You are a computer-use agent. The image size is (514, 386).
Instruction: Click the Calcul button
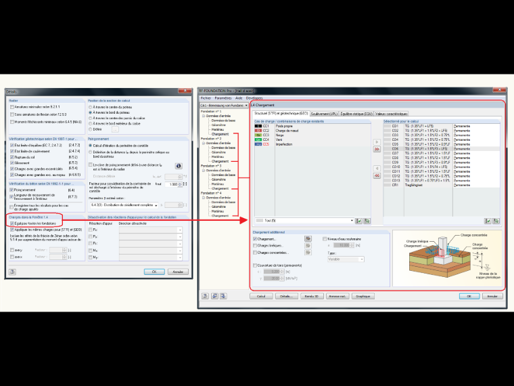(x=261, y=296)
